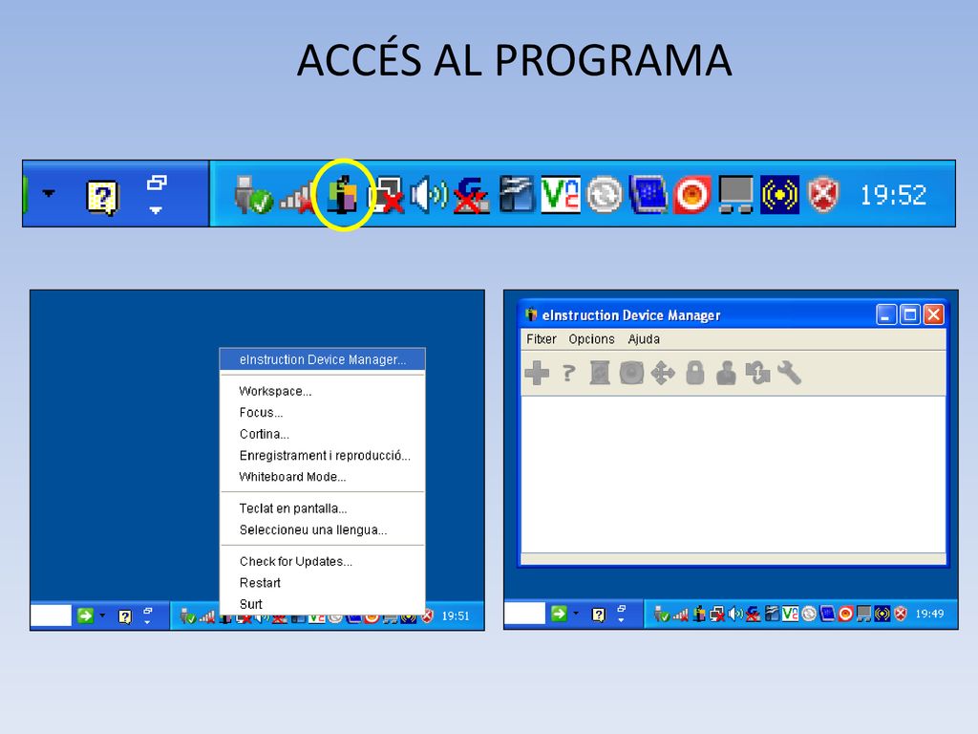
Task: Click the circled eInstruction icon in the large taskbar strip
Action: [343, 195]
